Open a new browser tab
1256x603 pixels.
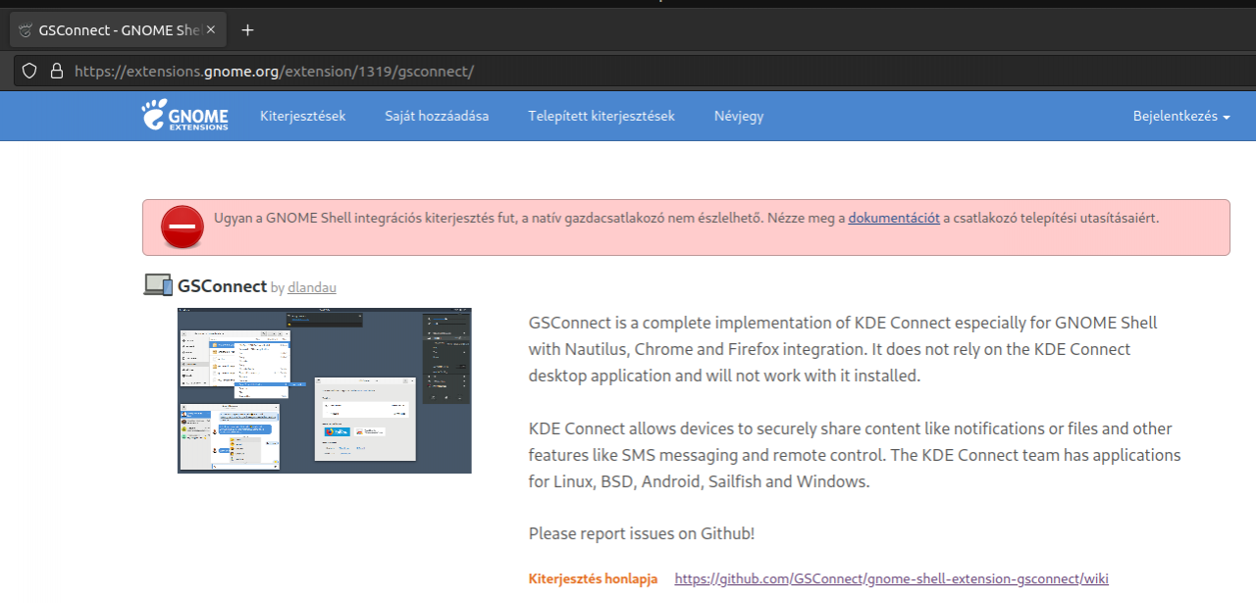[x=247, y=30]
